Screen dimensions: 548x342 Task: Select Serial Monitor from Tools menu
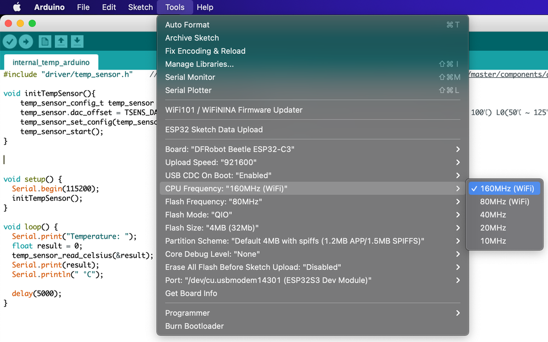(x=190, y=77)
